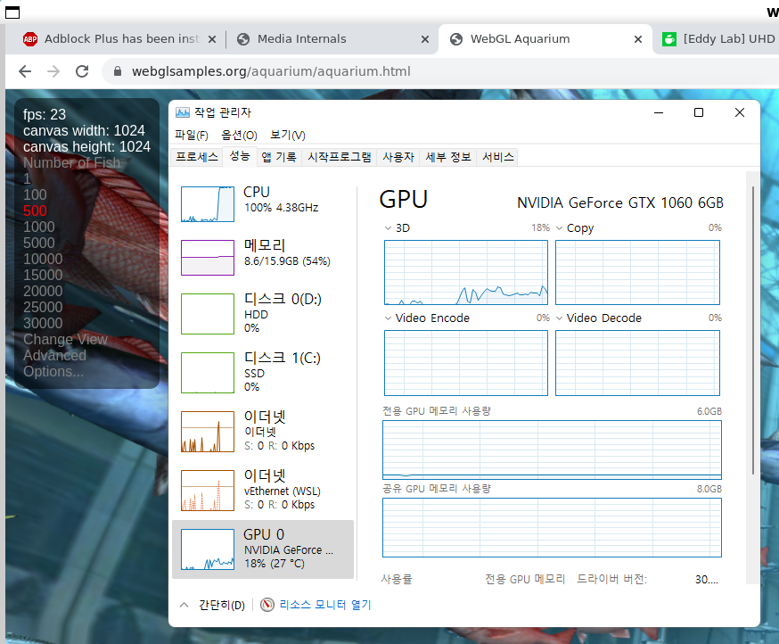779x644 pixels.
Task: Select the GPU 0 NVIDIA entry
Action: (x=263, y=549)
